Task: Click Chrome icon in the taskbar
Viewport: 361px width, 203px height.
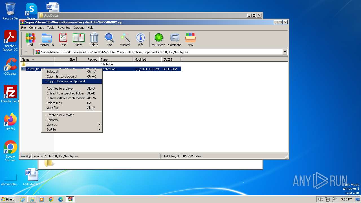Action: (x=51, y=199)
